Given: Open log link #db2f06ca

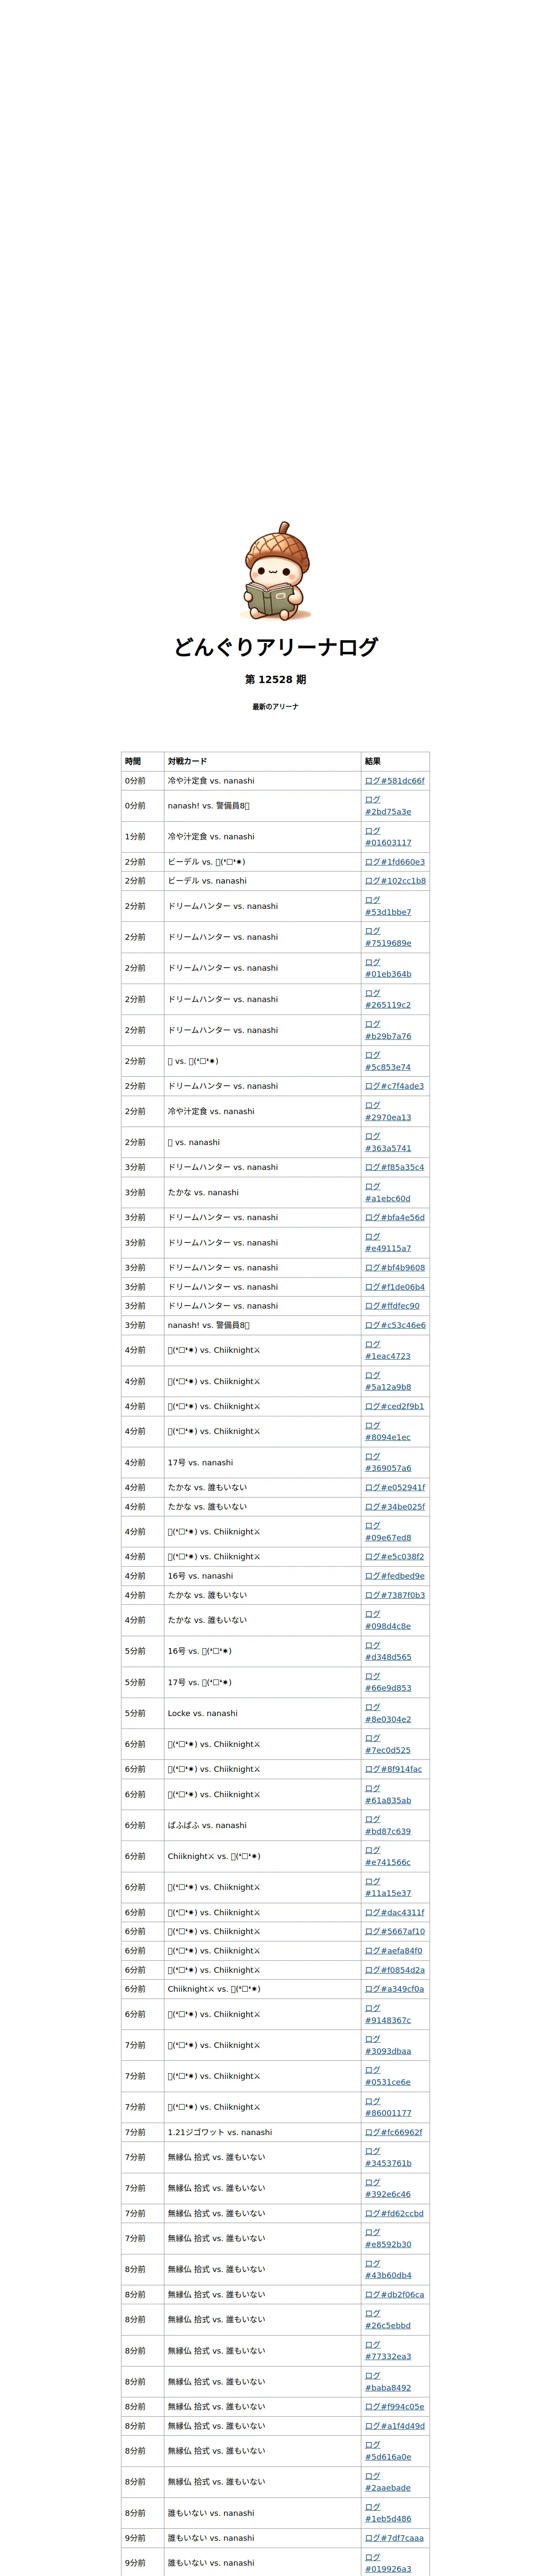Looking at the screenshot, I should point(394,2295).
